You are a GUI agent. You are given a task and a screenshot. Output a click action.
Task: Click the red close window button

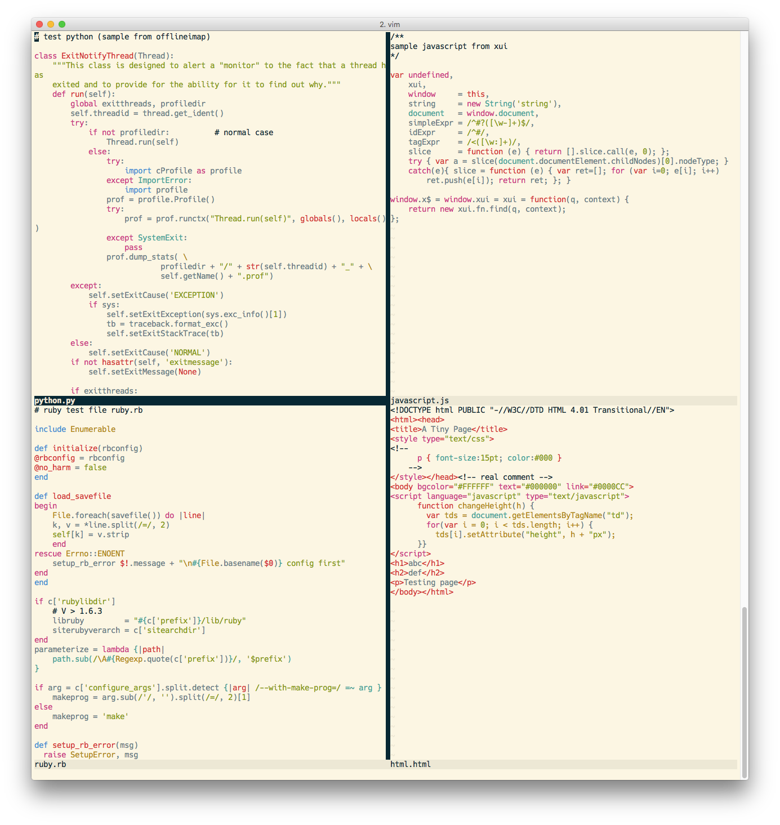pyautogui.click(x=39, y=24)
